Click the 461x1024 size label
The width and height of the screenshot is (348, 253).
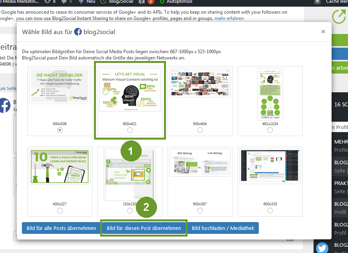[x=270, y=124]
